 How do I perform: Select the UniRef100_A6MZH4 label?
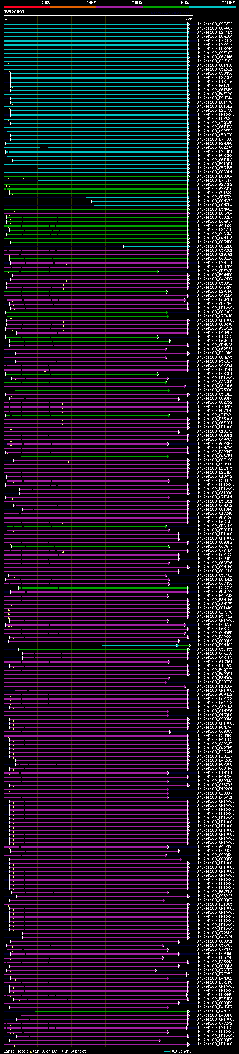coord(214,205)
